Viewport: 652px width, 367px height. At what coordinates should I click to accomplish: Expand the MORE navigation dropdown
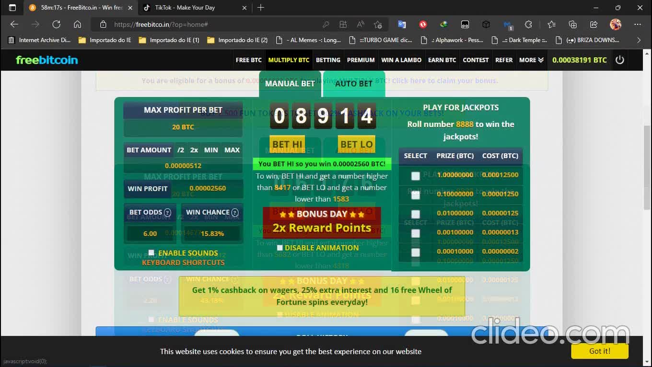(531, 60)
